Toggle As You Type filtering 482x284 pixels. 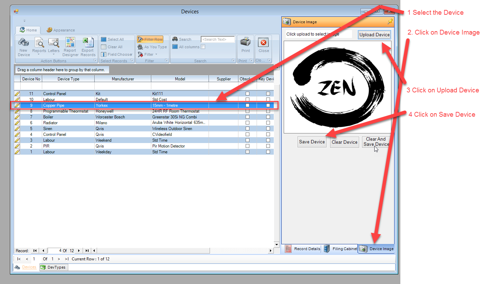point(152,47)
